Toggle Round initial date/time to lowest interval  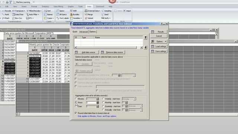pyautogui.click(x=76, y=113)
